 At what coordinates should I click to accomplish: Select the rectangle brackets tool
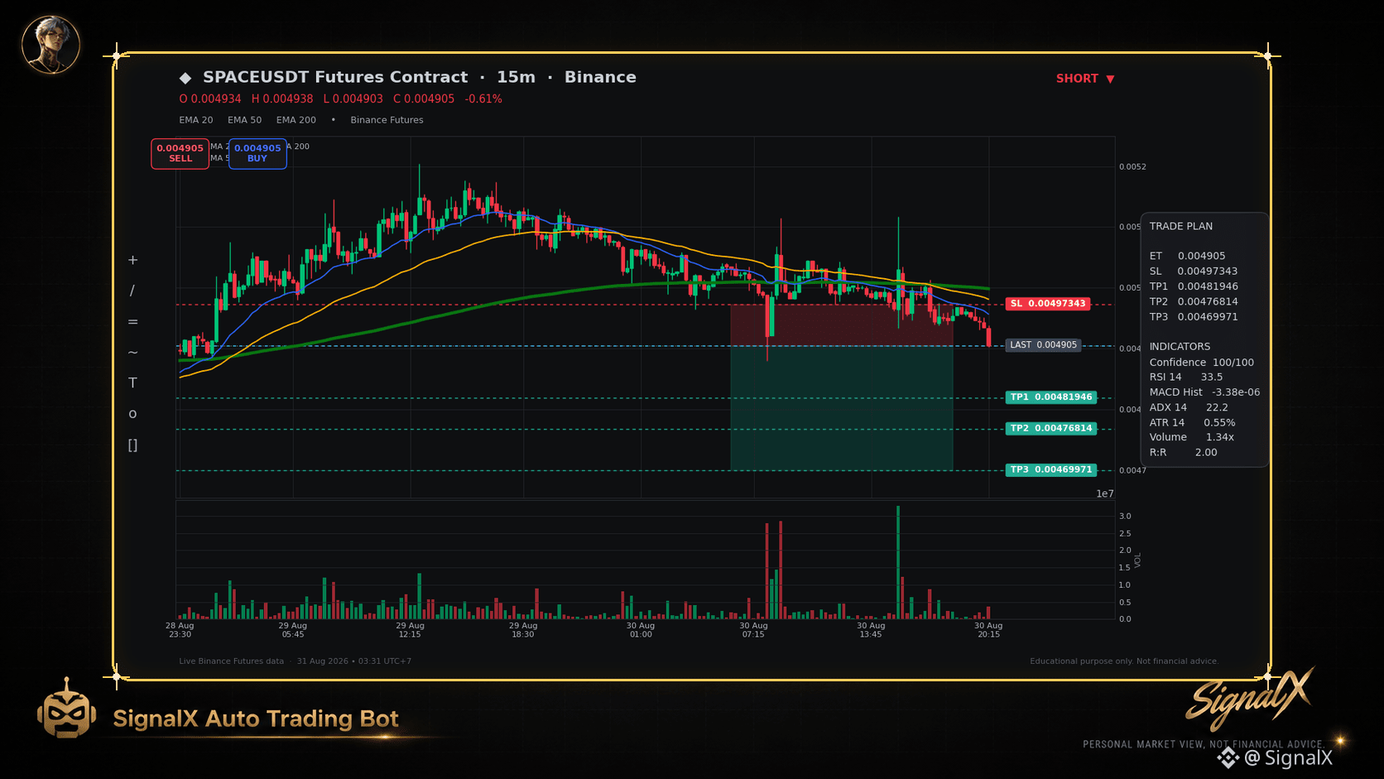pos(132,445)
